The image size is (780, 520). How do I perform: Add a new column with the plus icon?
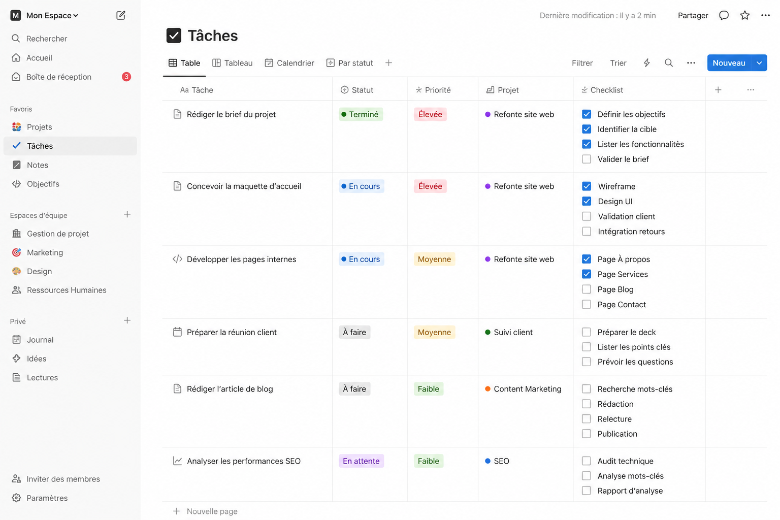click(718, 89)
